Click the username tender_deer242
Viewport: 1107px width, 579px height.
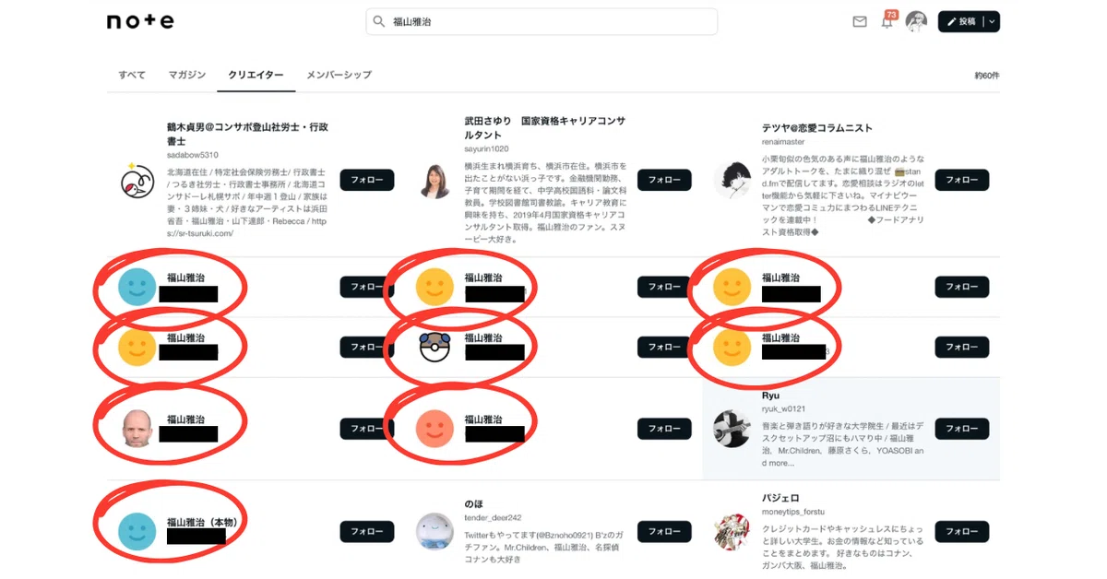(x=493, y=517)
